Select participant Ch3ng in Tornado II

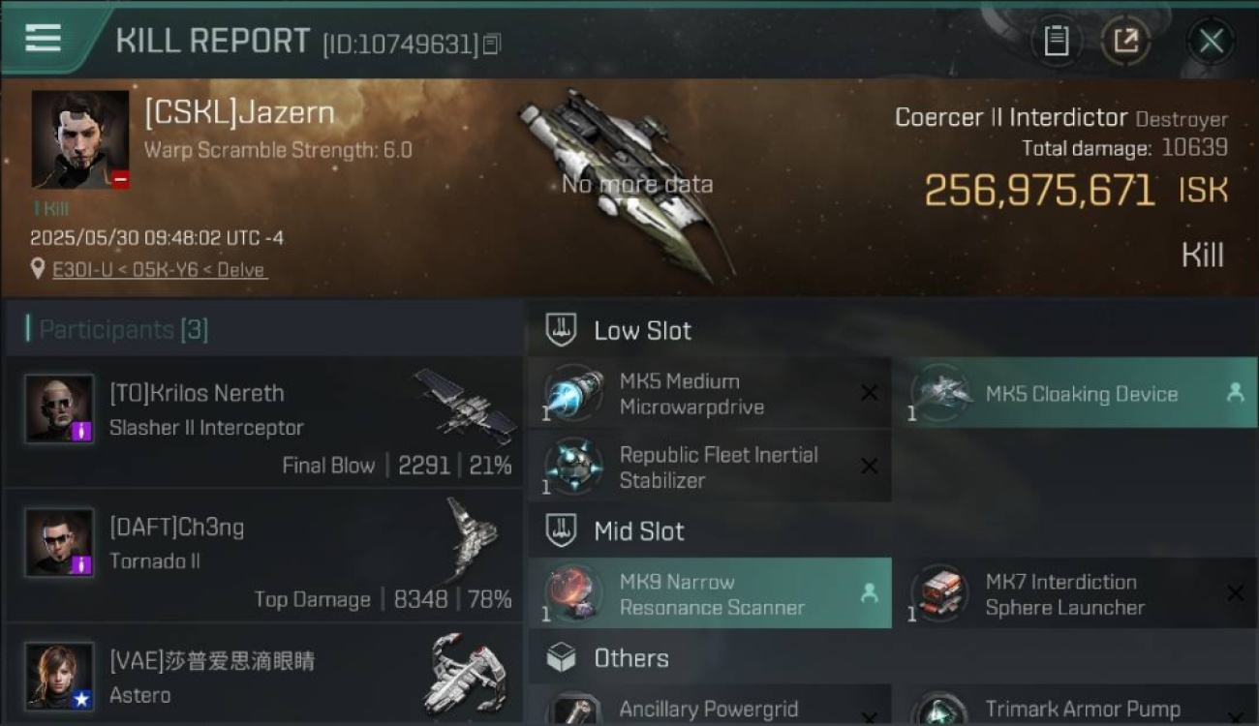pyautogui.click(x=264, y=557)
